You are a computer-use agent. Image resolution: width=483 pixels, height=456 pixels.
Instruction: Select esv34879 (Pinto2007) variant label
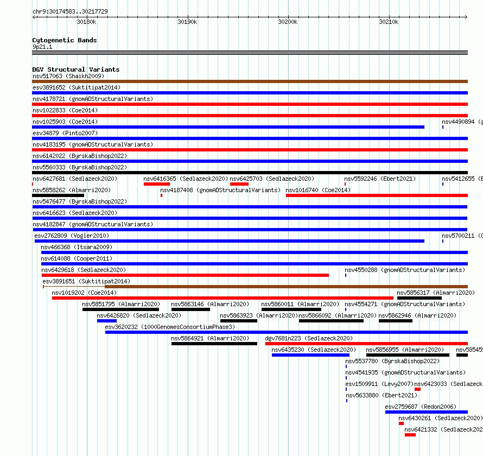pyautogui.click(x=65, y=133)
